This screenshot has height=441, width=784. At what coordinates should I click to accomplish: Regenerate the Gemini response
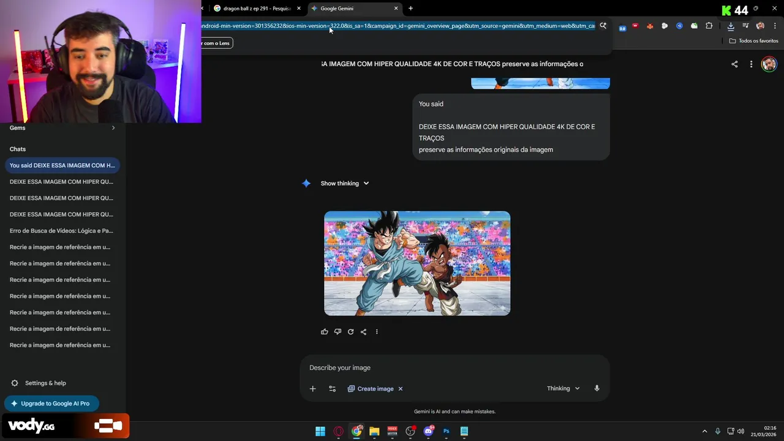[x=350, y=331]
